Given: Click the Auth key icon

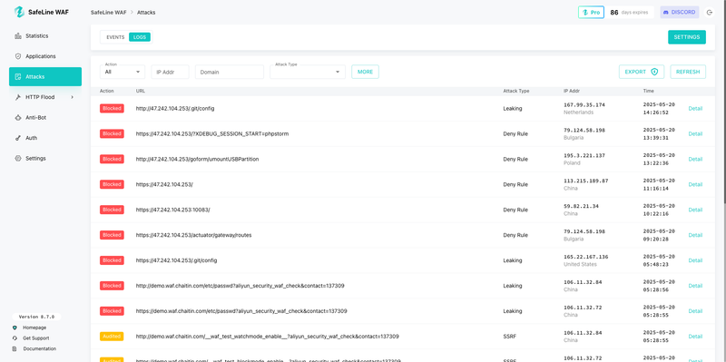Looking at the screenshot, I should coord(18,138).
